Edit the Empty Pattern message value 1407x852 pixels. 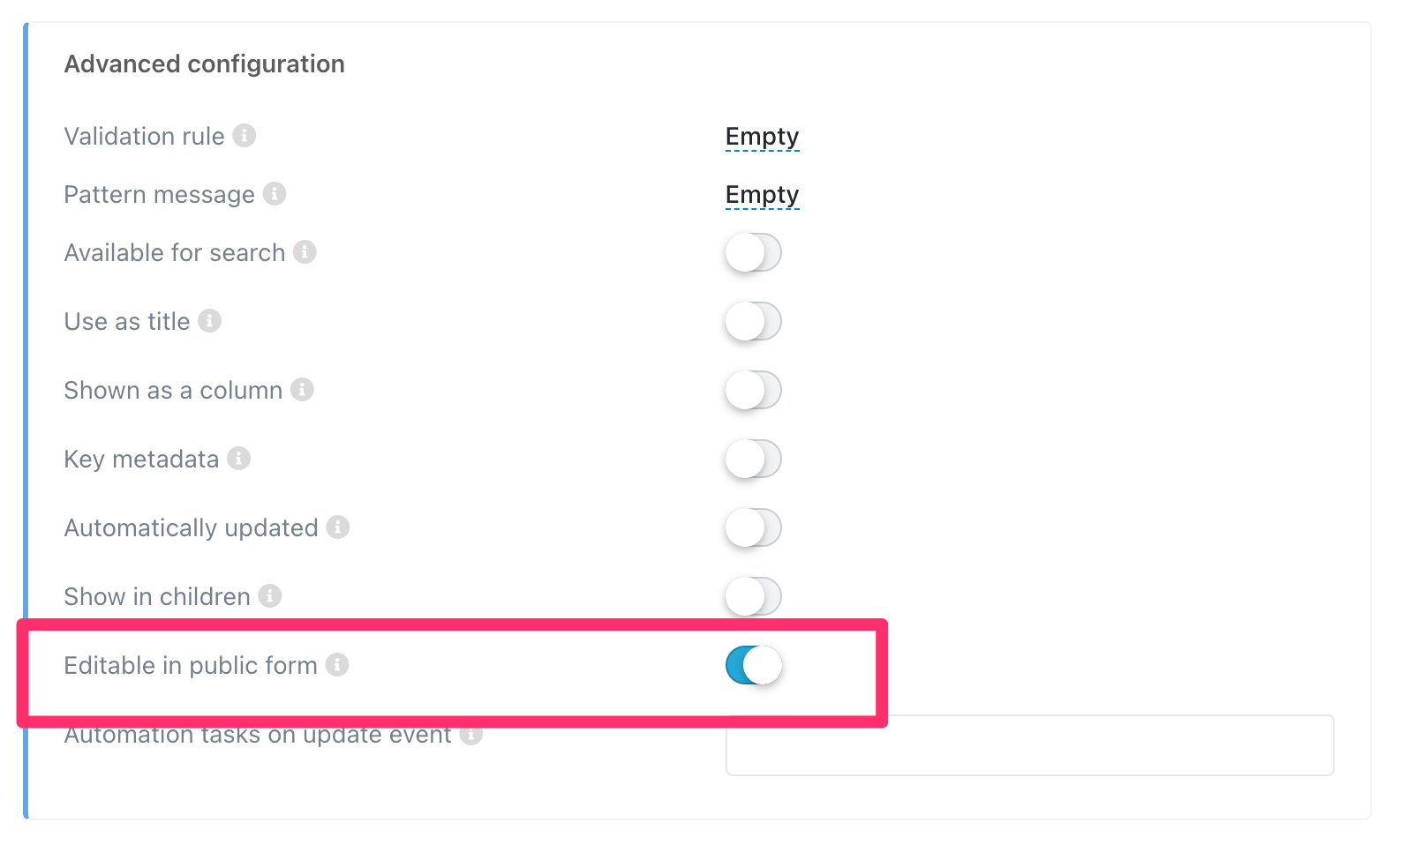(762, 195)
